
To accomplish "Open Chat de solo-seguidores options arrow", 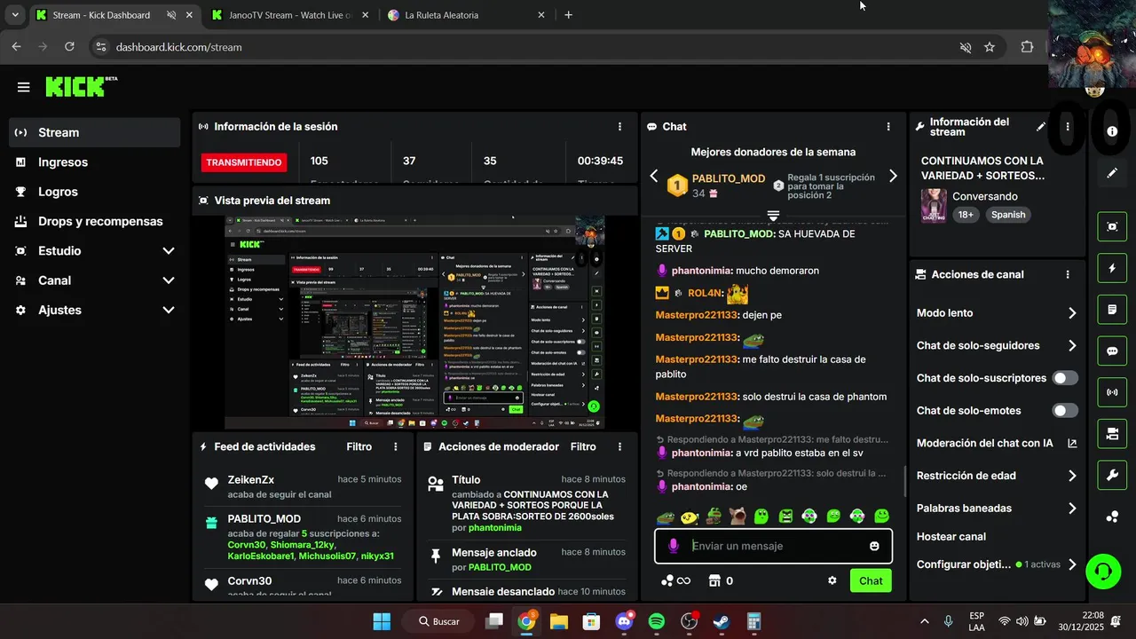I will coord(1072,345).
